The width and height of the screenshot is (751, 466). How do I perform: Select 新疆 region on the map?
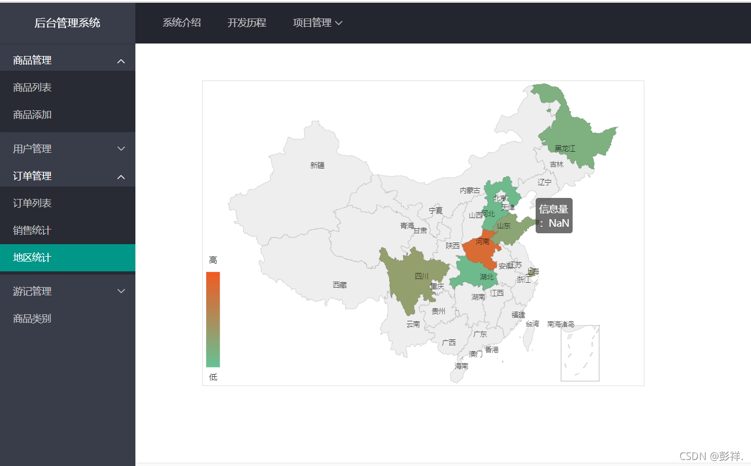(x=317, y=165)
